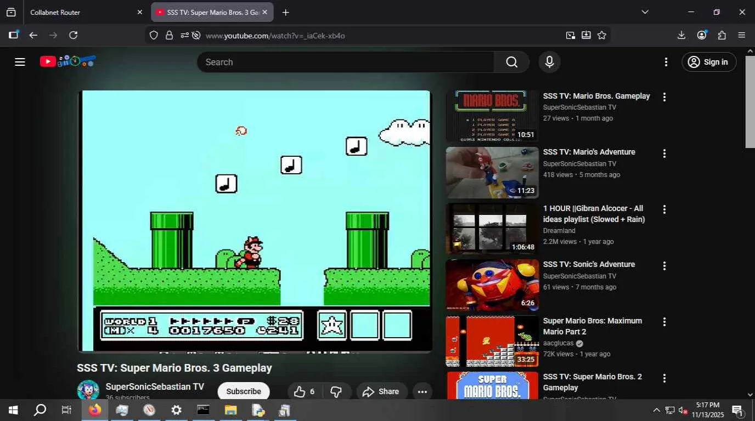755x421 pixels.
Task: View site security lock info
Action: 169,35
